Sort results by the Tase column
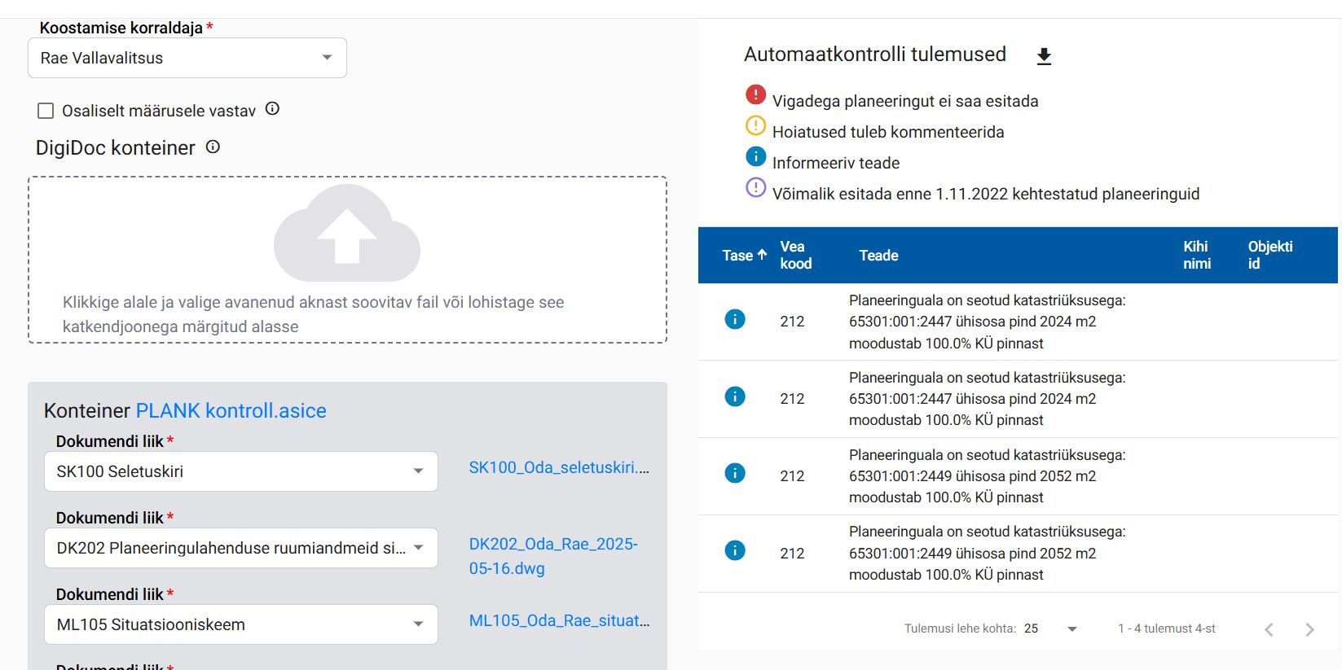Screen dimensions: 1342x670 pyautogui.click(x=744, y=255)
